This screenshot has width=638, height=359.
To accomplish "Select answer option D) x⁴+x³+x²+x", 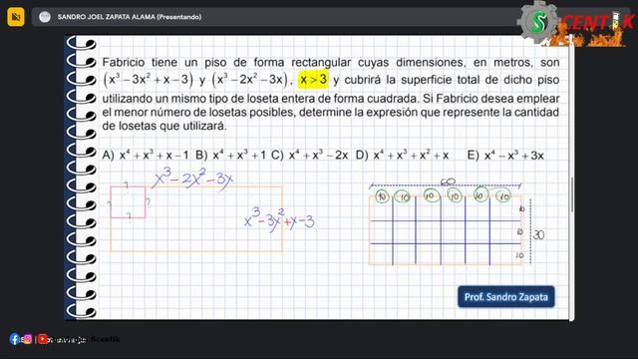I will 403,156.
